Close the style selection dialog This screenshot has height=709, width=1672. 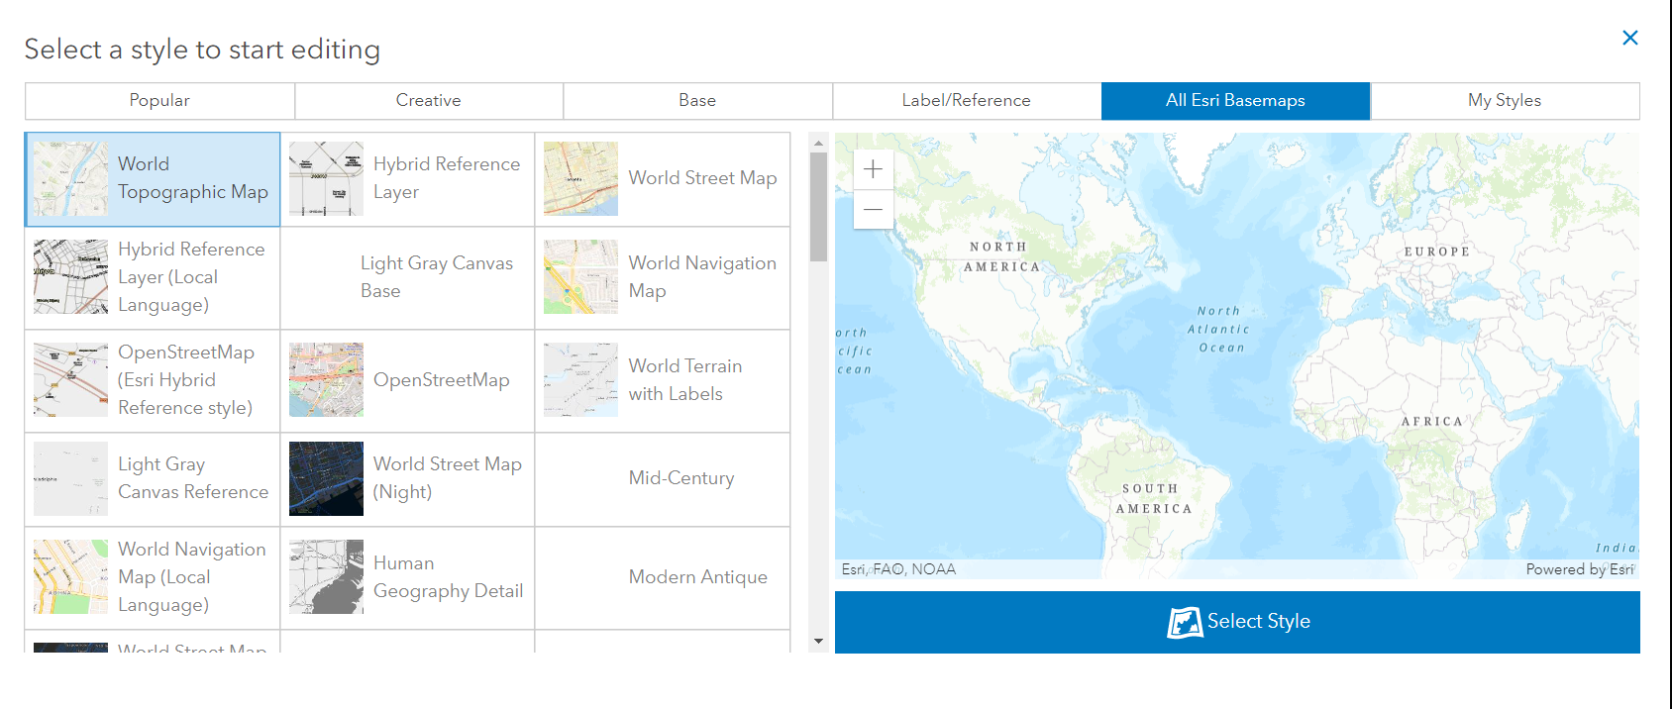(x=1629, y=38)
